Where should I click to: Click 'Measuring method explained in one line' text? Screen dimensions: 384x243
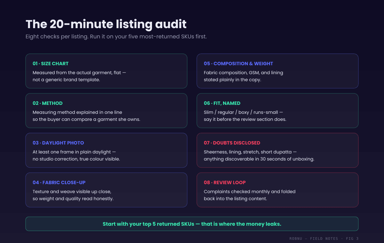pyautogui.click(x=77, y=112)
